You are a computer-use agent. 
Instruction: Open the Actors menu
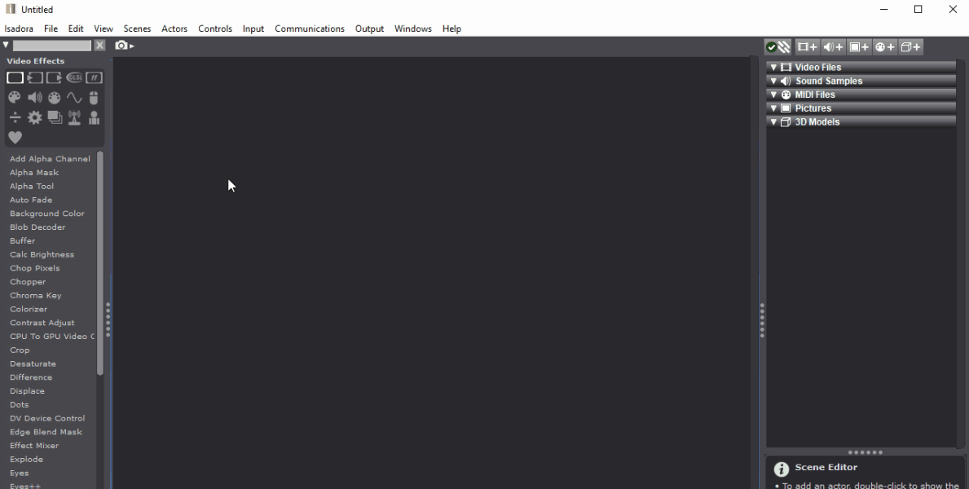coord(174,29)
